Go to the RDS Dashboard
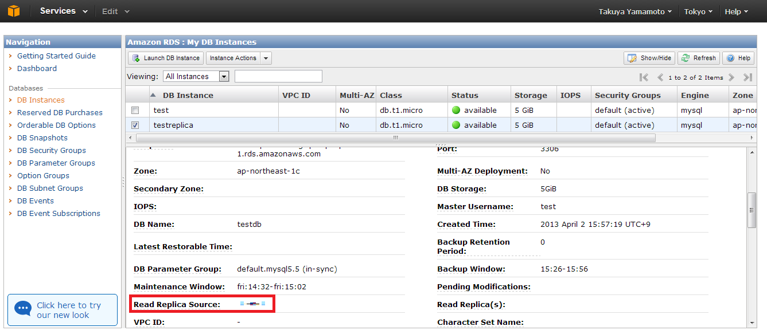Viewport: 767px width, 334px height. pyautogui.click(x=37, y=68)
